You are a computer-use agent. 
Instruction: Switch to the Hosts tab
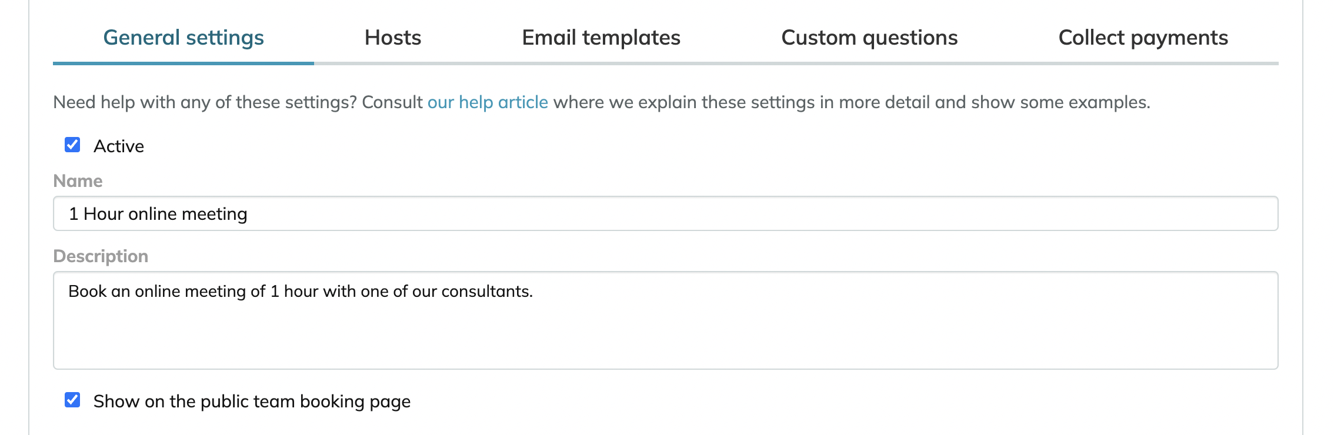click(x=393, y=38)
